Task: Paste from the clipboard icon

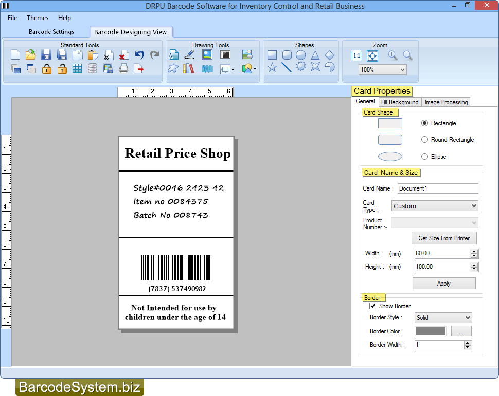Action: (x=93, y=54)
